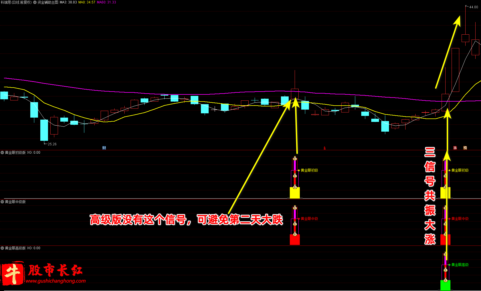The width and height of the screenshot is (481, 291).
Task: Select the red signal bar of earlier 黄金眼中级
Action: click(x=295, y=240)
